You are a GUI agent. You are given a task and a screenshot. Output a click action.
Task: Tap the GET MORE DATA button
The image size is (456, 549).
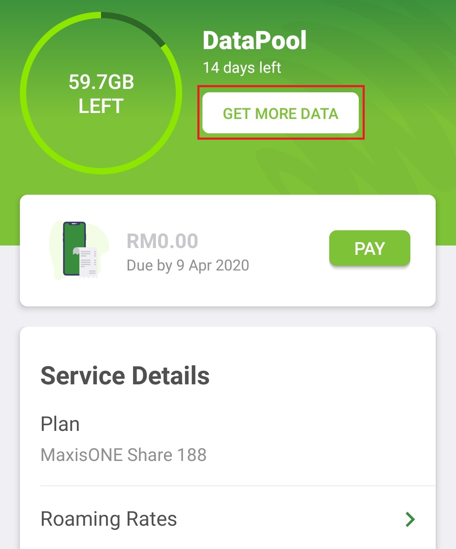click(281, 113)
